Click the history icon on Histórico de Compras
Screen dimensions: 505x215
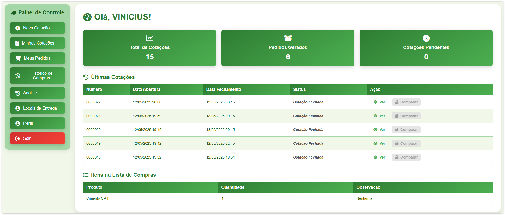18,76
